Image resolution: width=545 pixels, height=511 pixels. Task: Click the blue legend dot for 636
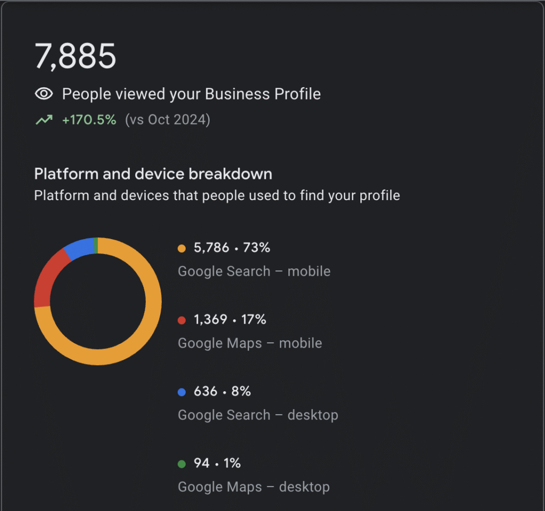pos(181,392)
